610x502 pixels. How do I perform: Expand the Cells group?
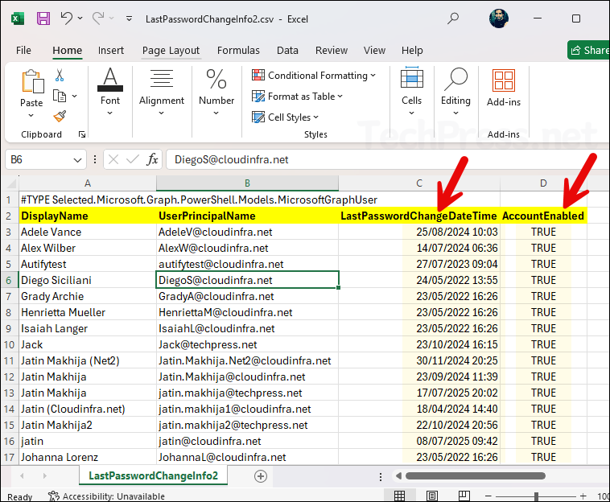point(411,92)
